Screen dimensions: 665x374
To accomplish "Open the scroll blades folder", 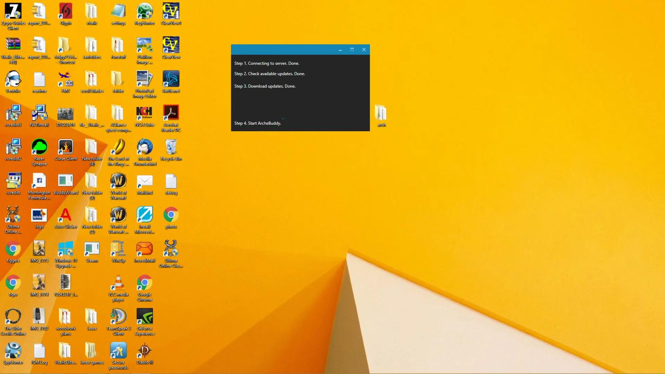I will pos(92,79).
